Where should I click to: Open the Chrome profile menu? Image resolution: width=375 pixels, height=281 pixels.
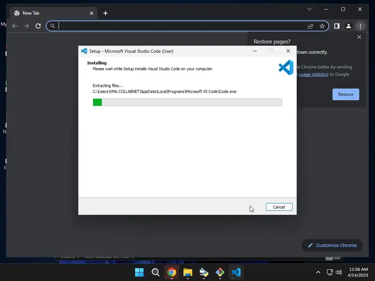click(349, 26)
